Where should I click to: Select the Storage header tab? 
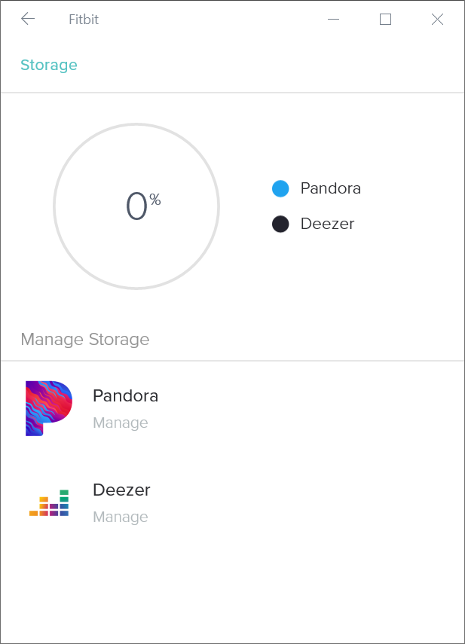pos(49,65)
